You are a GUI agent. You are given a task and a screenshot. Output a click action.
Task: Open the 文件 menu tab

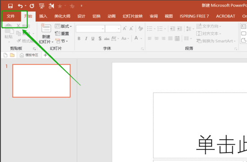pos(11,16)
